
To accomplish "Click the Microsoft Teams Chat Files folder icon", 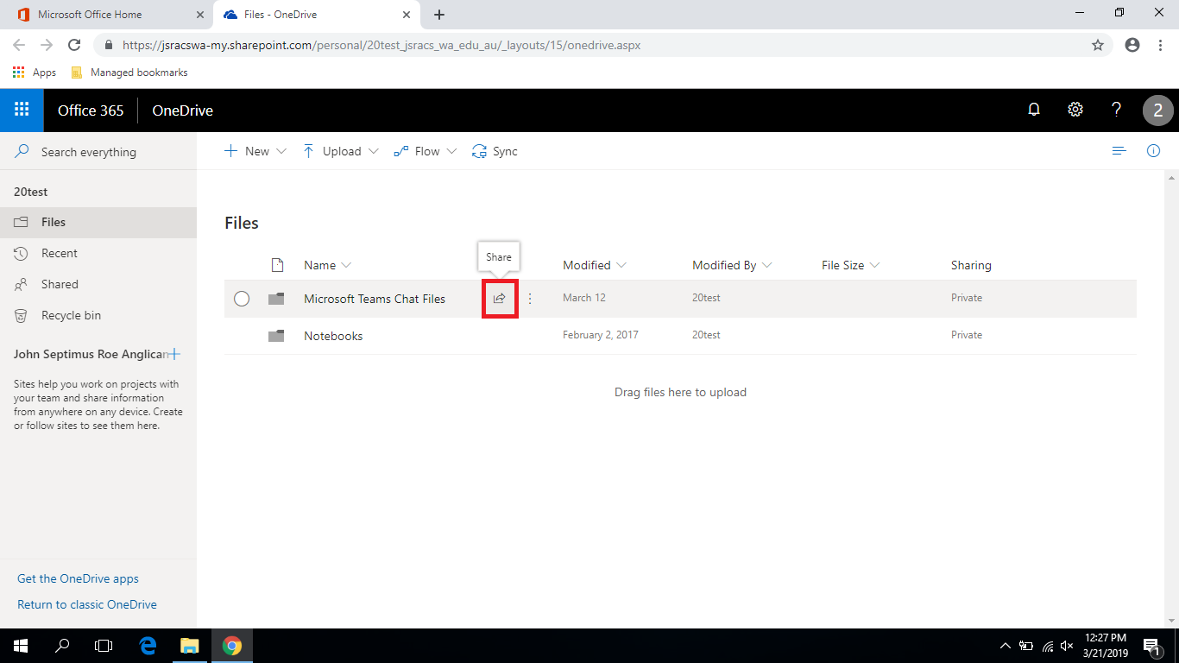I will click(276, 299).
